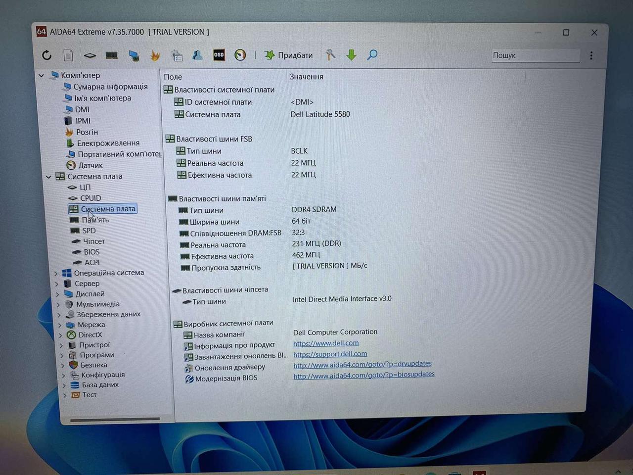This screenshot has height=475, width=633.
Task: Click the Придбати purchase button
Action: coord(288,55)
